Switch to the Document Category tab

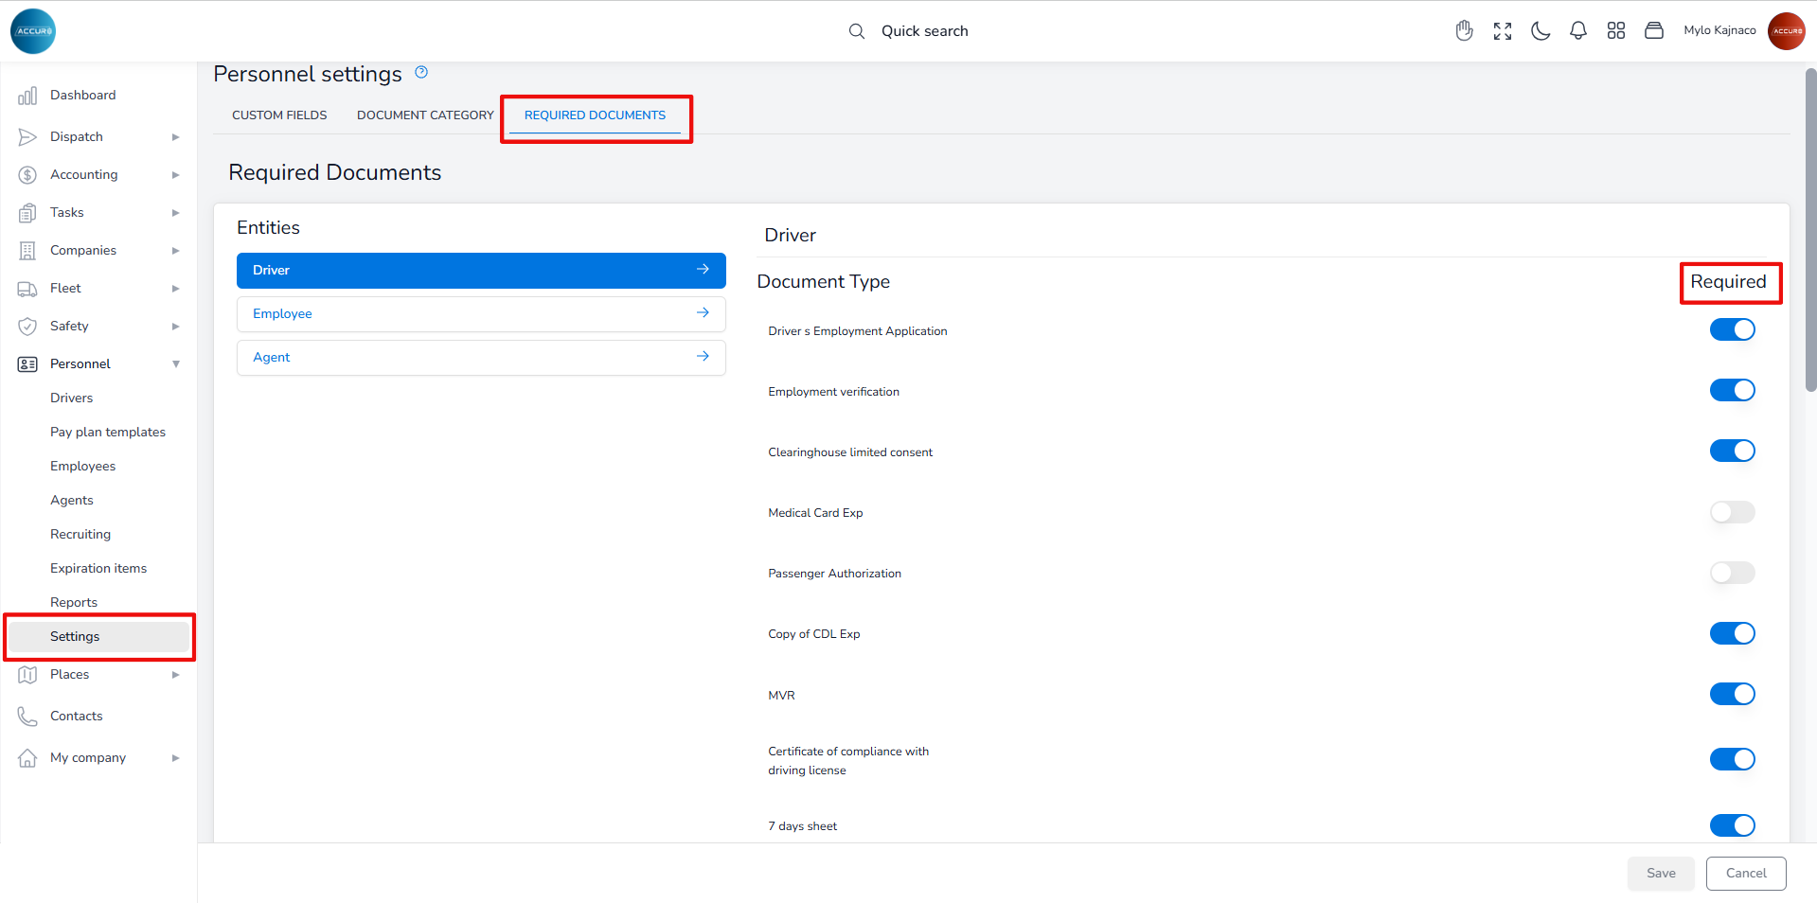(425, 115)
